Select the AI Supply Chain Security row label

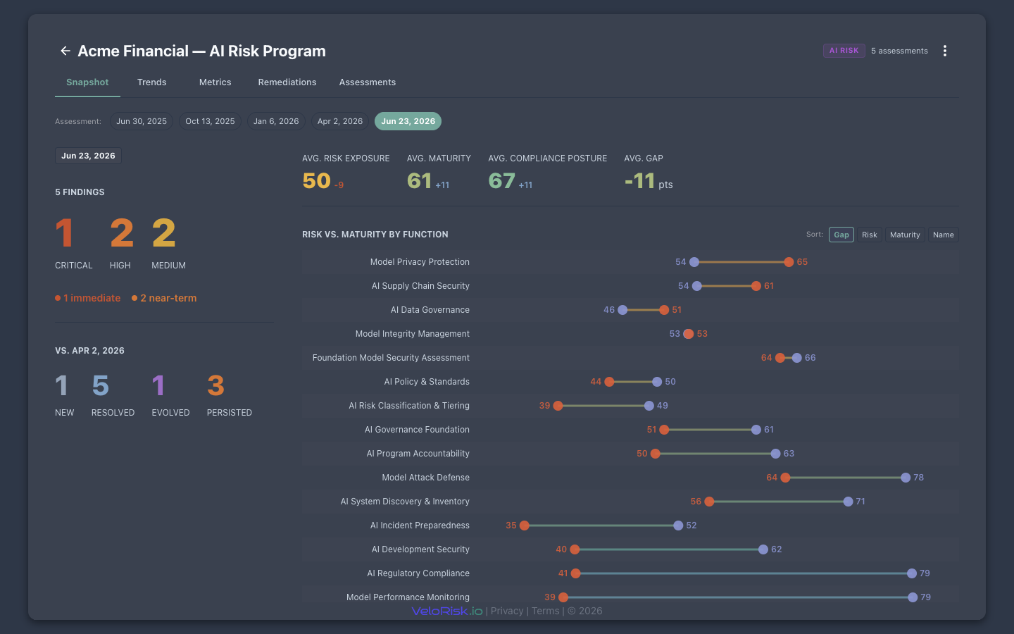click(x=420, y=286)
